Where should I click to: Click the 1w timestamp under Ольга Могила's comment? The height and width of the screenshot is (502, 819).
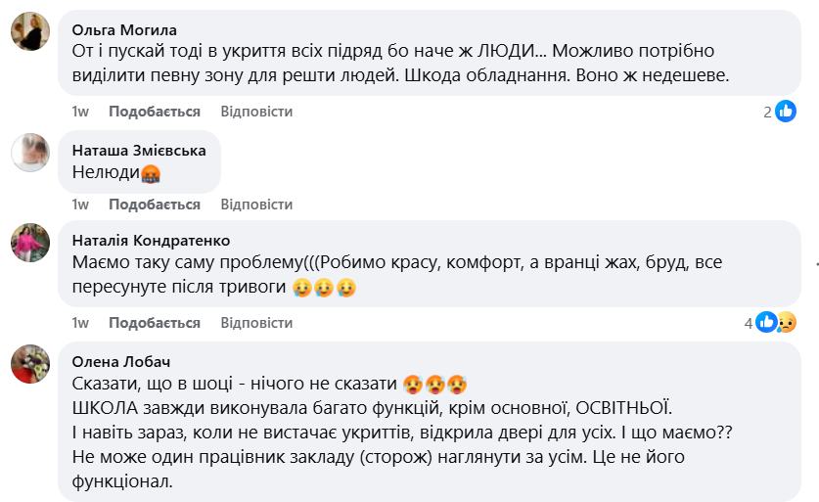click(80, 112)
